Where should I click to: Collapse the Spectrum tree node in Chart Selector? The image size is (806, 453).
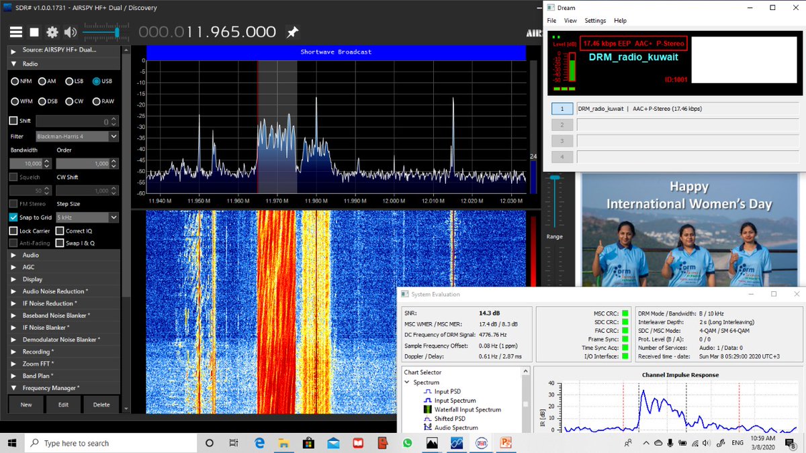click(407, 383)
